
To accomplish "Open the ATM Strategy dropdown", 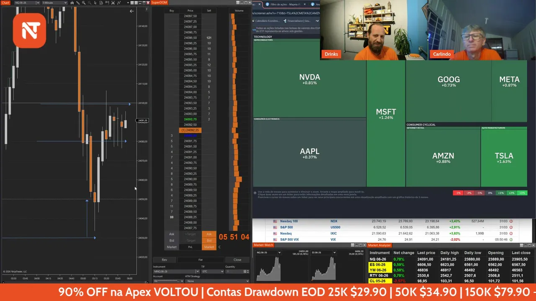I will click(x=217, y=281).
